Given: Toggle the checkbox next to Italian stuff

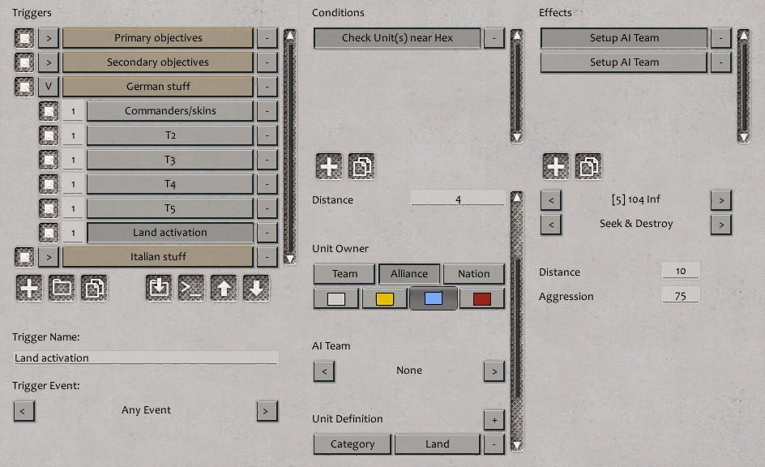Looking at the screenshot, I should pos(24,257).
